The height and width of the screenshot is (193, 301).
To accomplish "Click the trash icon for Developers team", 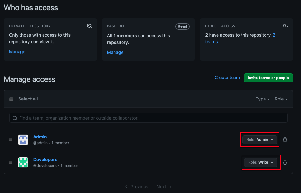I will click(285, 162).
